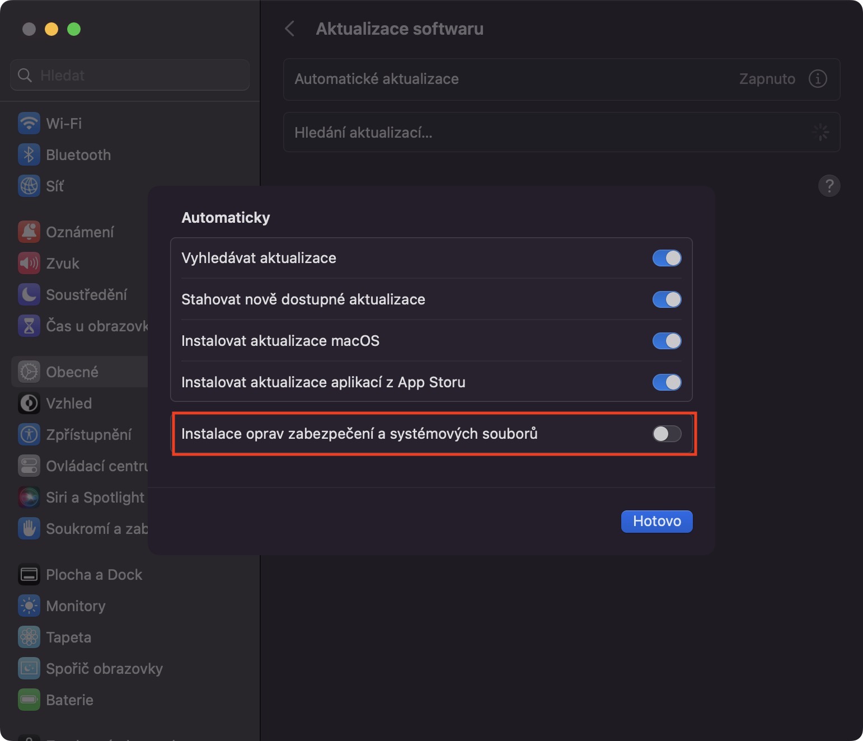Click the Wi-Fi icon in sidebar
The height and width of the screenshot is (741, 863).
(x=29, y=123)
